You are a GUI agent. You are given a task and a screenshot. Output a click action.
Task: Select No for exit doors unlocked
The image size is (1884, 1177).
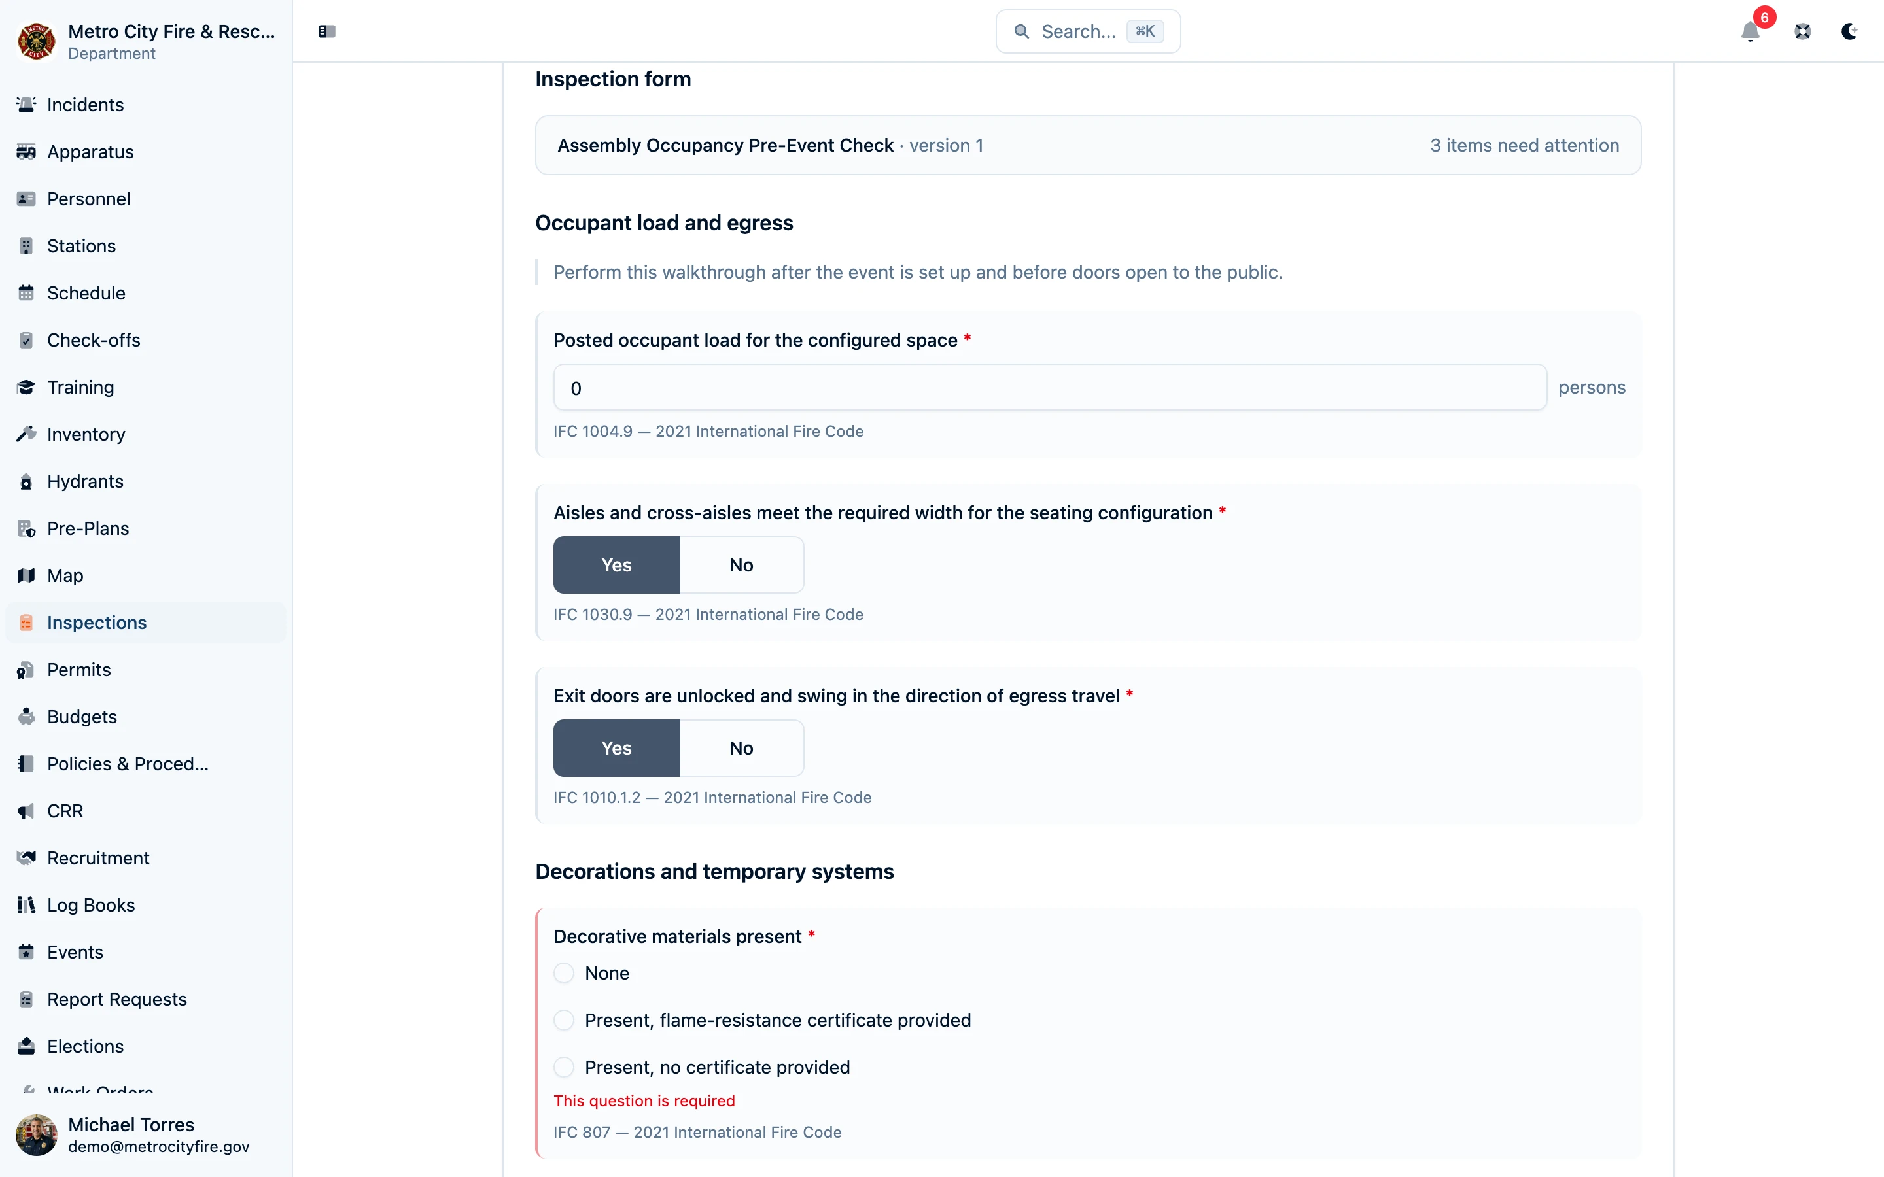coord(741,747)
